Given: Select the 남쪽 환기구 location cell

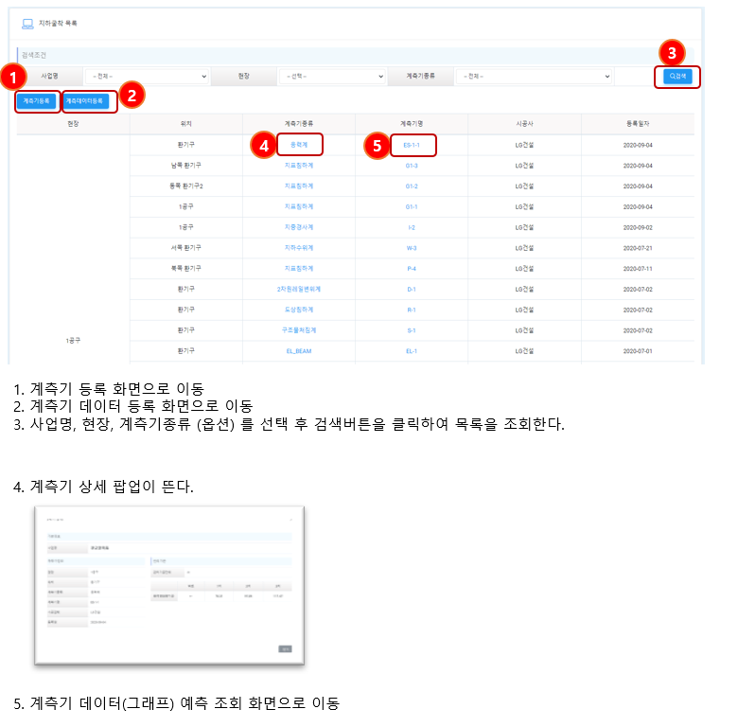Looking at the screenshot, I should 185,166.
